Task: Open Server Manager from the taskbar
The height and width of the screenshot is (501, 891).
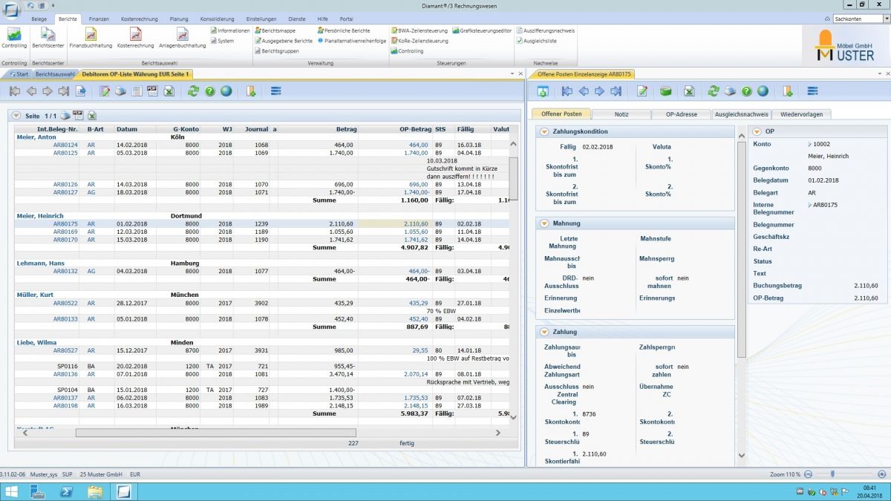Action: coord(37,491)
